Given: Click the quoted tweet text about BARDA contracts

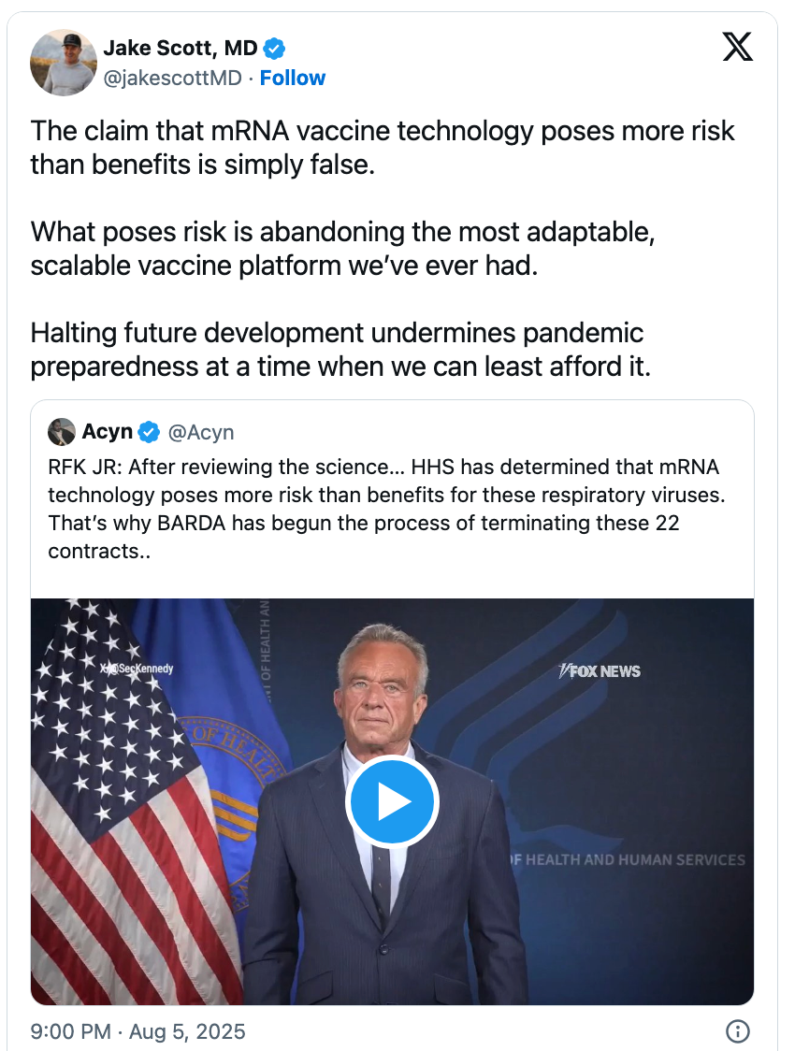Looking at the screenshot, I should 383,509.
